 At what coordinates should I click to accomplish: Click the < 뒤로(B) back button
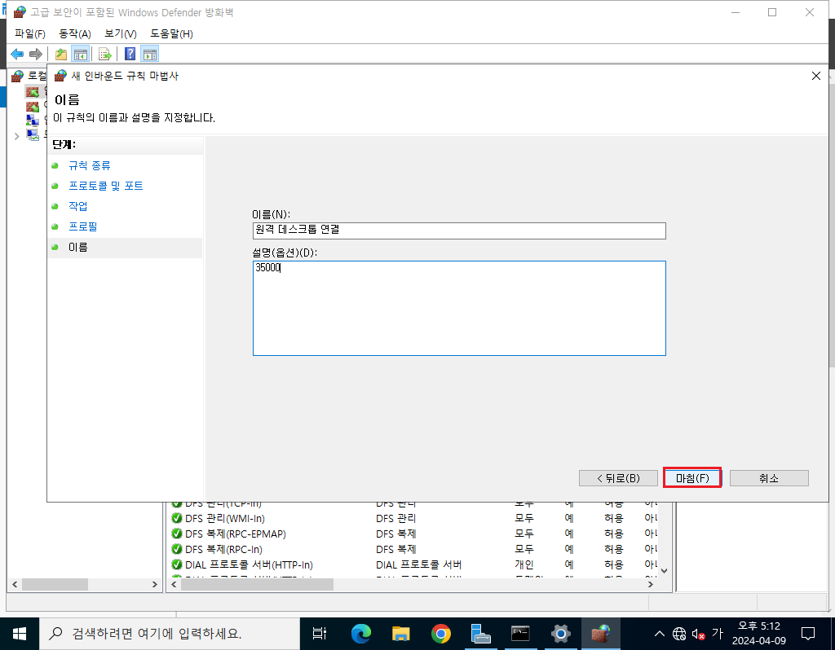618,478
